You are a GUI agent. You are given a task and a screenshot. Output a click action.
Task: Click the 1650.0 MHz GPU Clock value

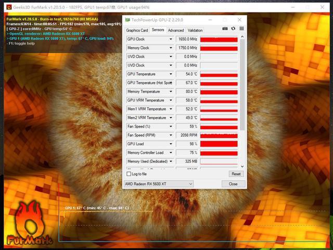point(187,39)
